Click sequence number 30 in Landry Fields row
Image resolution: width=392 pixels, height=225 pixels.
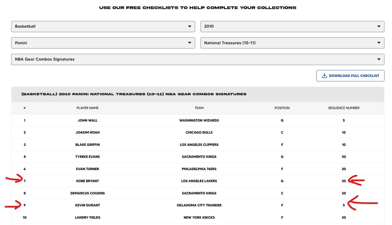click(x=344, y=217)
